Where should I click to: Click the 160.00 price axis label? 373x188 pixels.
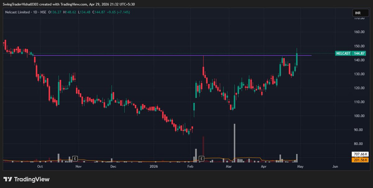point(359,32)
